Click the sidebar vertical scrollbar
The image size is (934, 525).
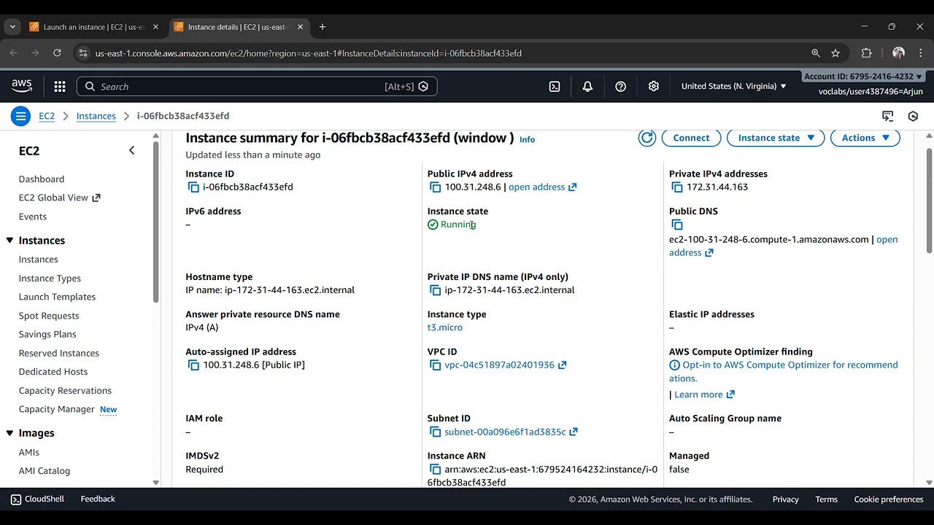(155, 222)
